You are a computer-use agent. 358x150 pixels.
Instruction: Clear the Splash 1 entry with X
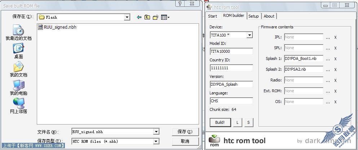click(x=335, y=59)
